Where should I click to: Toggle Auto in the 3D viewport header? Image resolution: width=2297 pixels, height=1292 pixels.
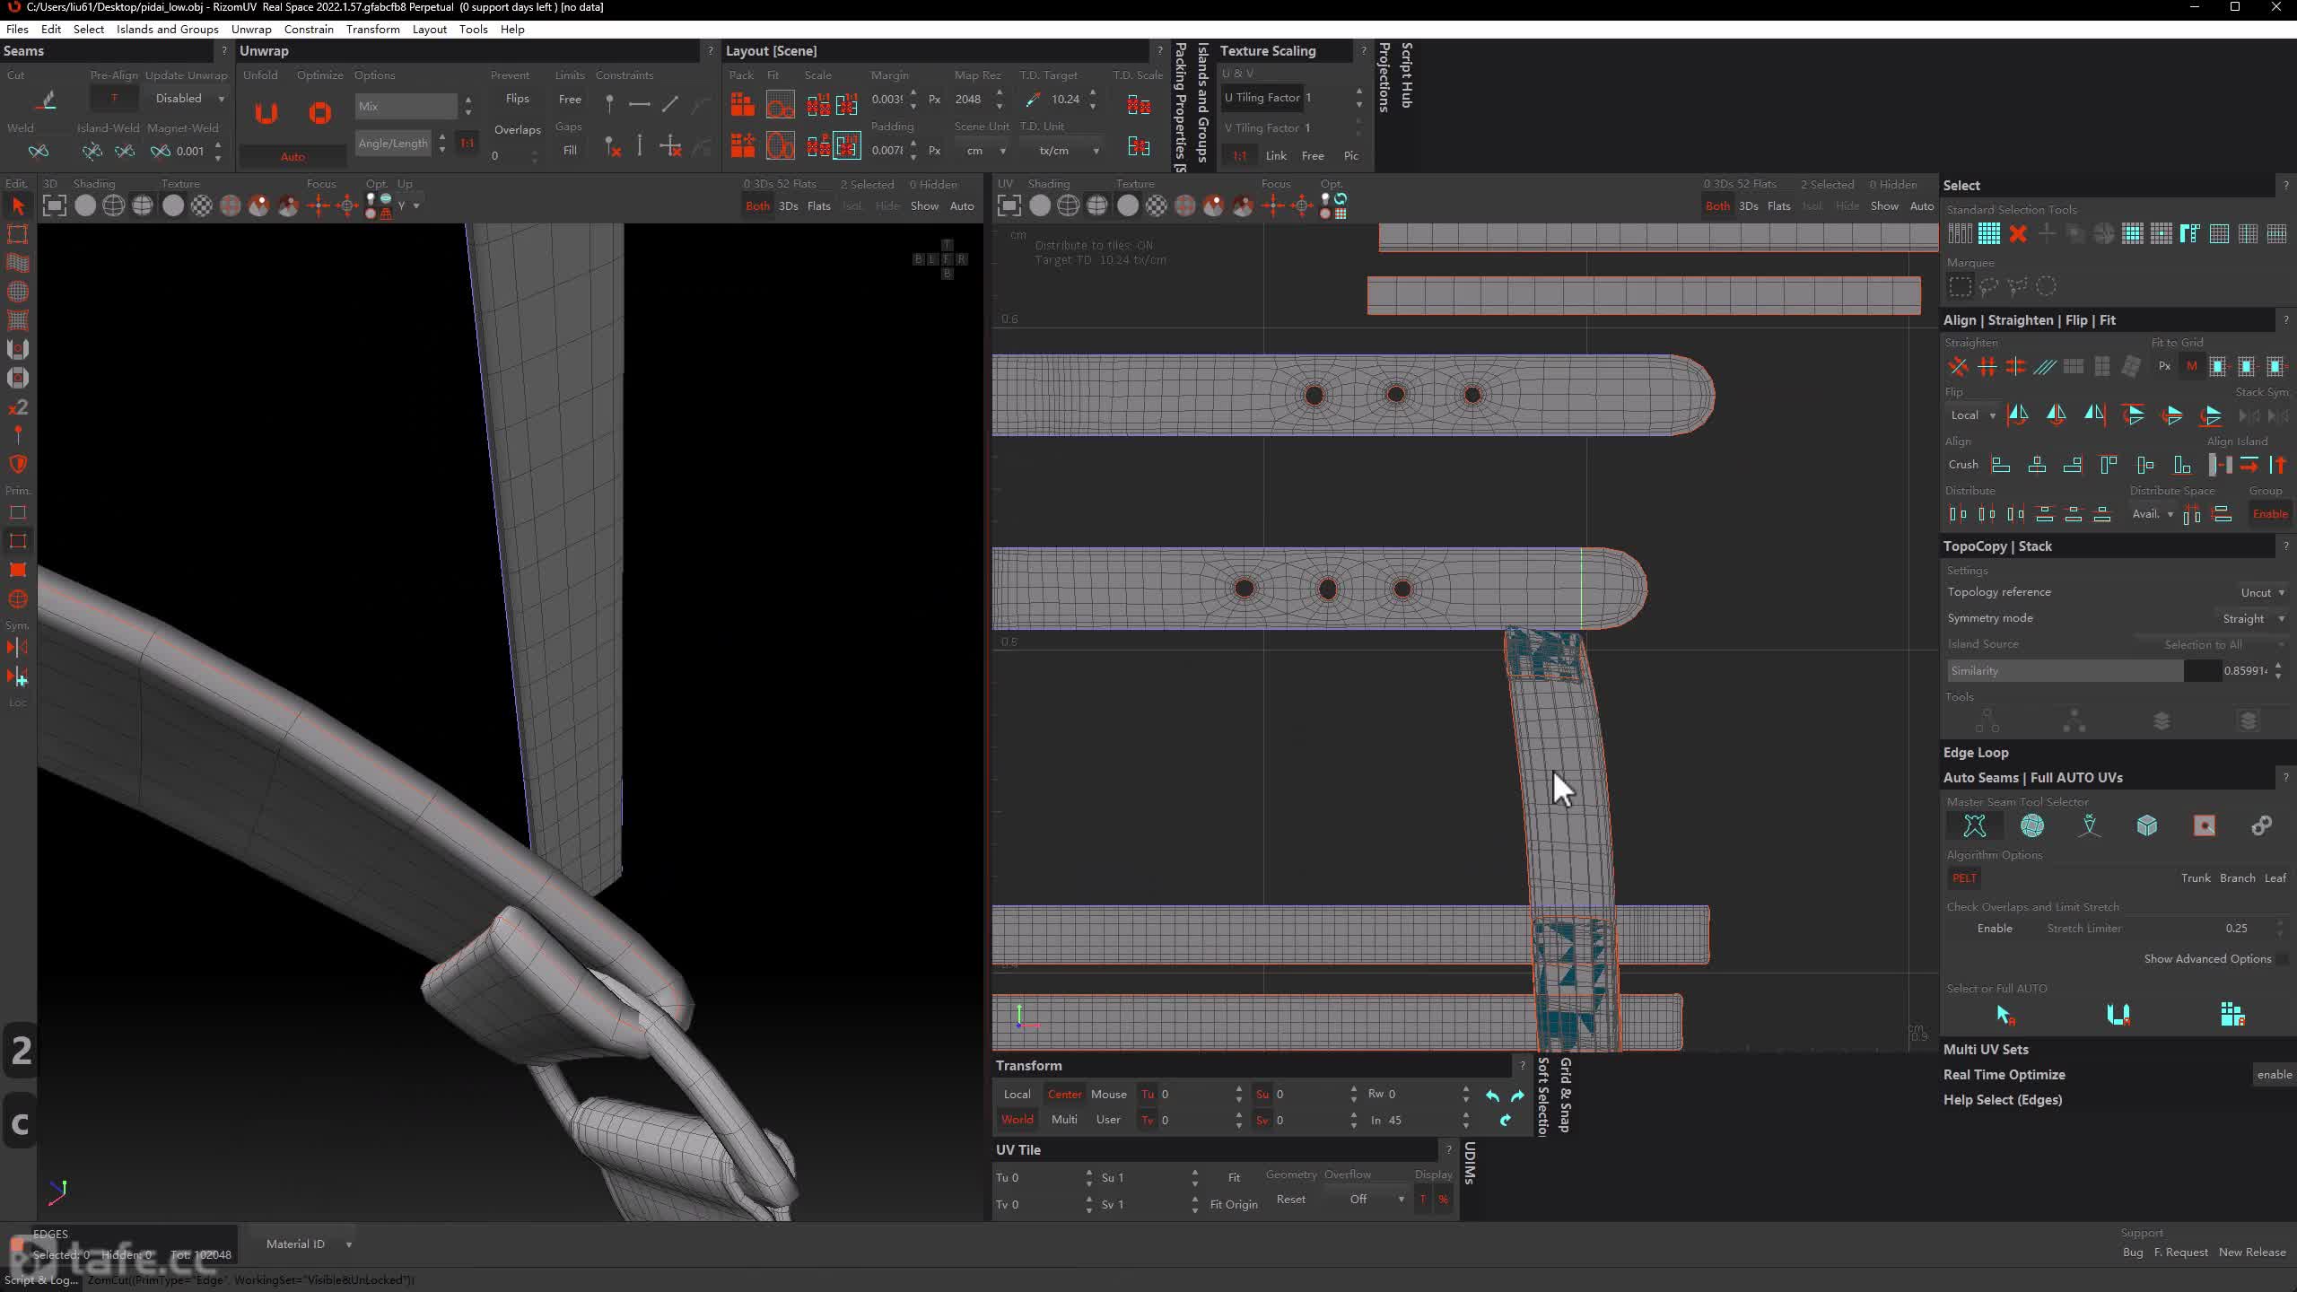[962, 206]
